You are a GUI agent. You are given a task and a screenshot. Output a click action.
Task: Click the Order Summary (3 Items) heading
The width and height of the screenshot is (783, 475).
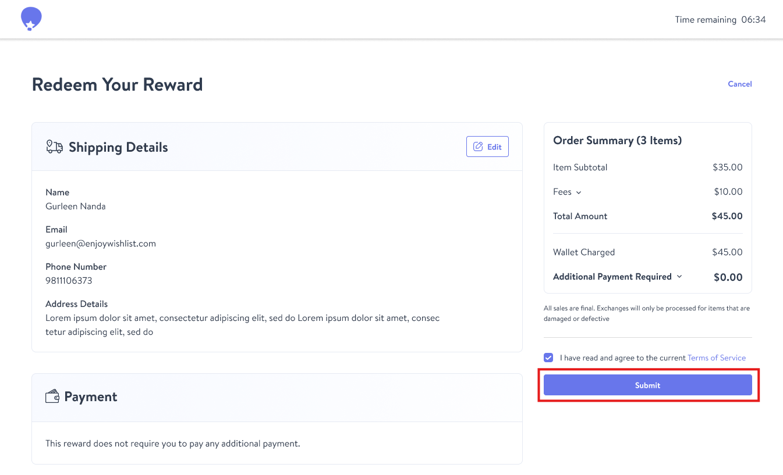617,141
